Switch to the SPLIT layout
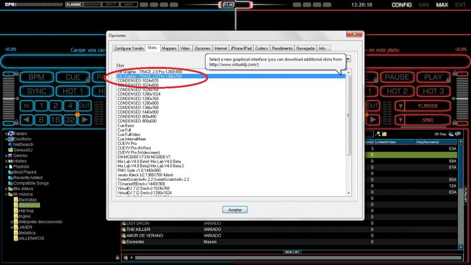Viewport: 471px width, 265px height. (x=111, y=5)
